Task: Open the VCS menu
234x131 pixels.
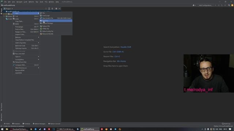Action: pos(46,2)
